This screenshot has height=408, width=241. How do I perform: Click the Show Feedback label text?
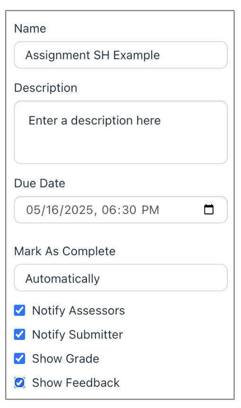(x=76, y=382)
